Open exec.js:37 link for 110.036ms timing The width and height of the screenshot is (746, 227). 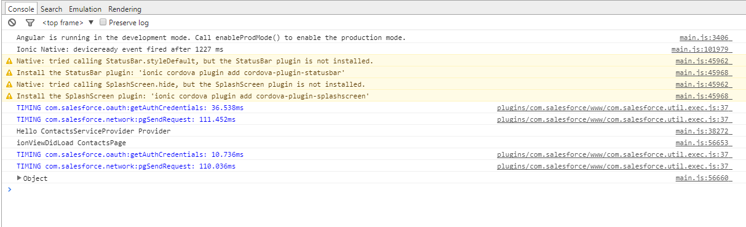click(x=614, y=166)
